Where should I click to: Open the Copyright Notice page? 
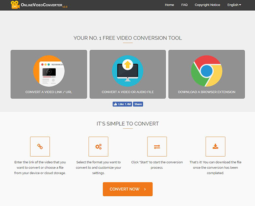point(207,5)
